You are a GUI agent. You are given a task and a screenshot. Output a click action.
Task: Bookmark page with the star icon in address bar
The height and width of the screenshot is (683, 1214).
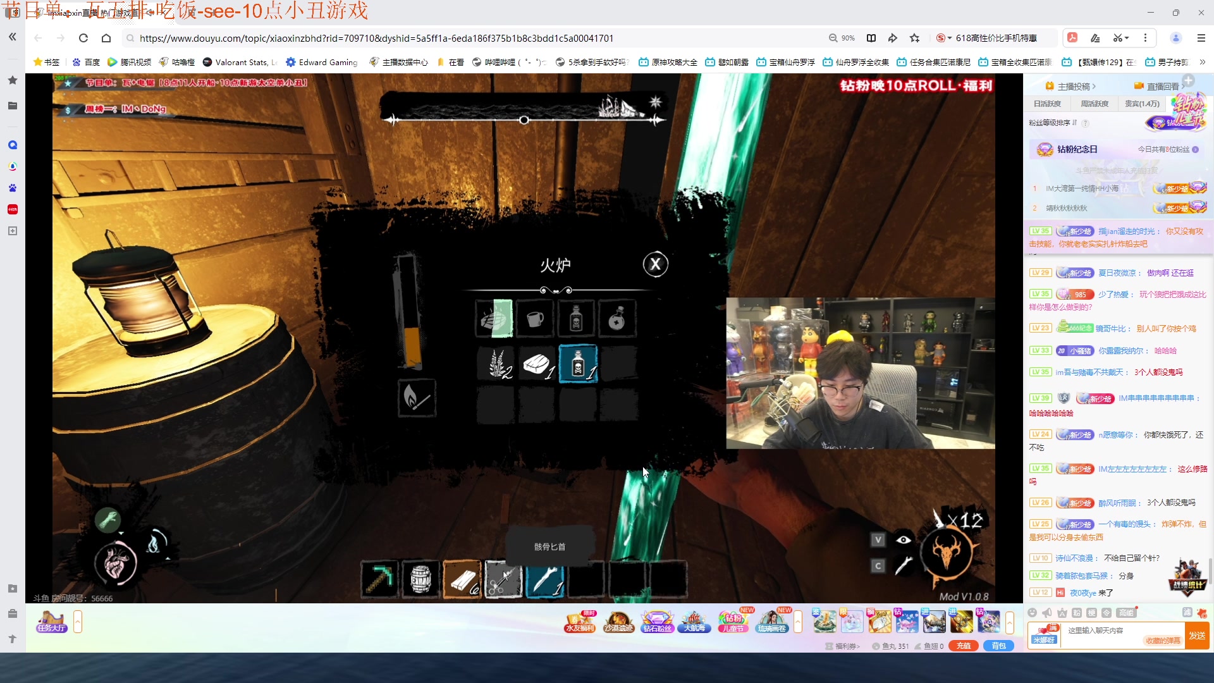point(914,38)
